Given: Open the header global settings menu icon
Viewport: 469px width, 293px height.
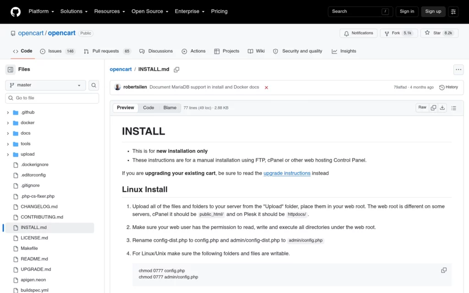Looking at the screenshot, I should point(453,11).
